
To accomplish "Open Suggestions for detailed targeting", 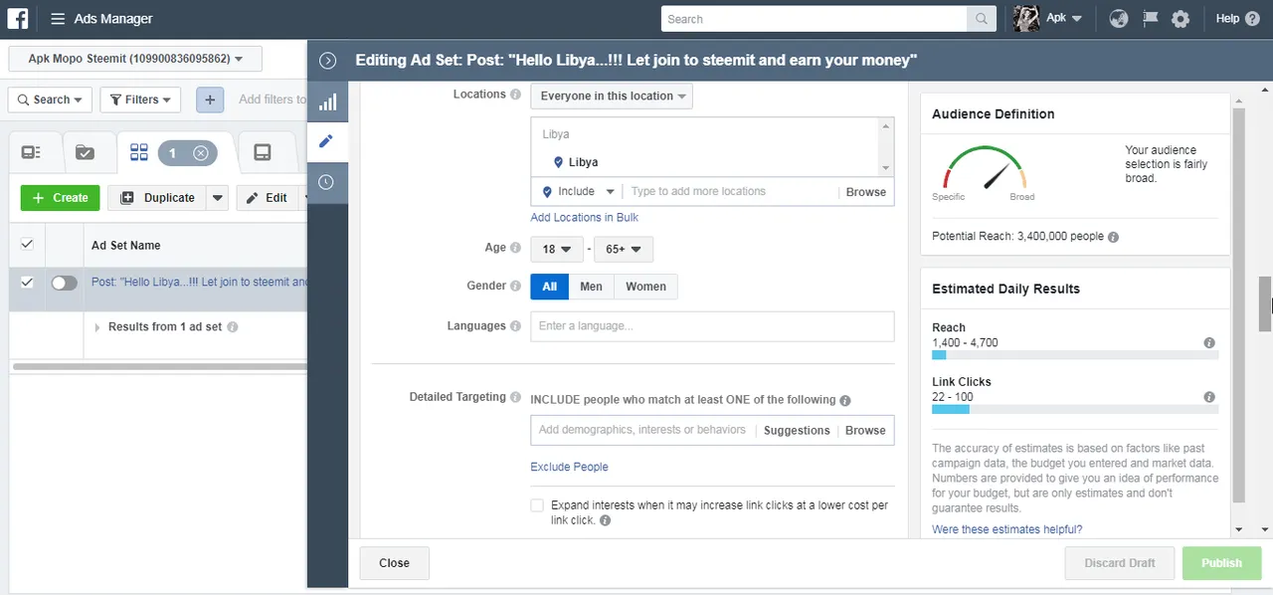I will click(797, 431).
